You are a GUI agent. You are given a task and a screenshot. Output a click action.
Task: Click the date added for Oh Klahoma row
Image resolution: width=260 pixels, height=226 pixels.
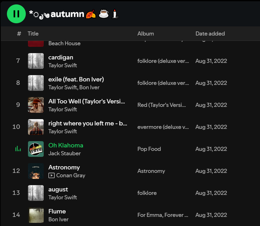[211, 149]
